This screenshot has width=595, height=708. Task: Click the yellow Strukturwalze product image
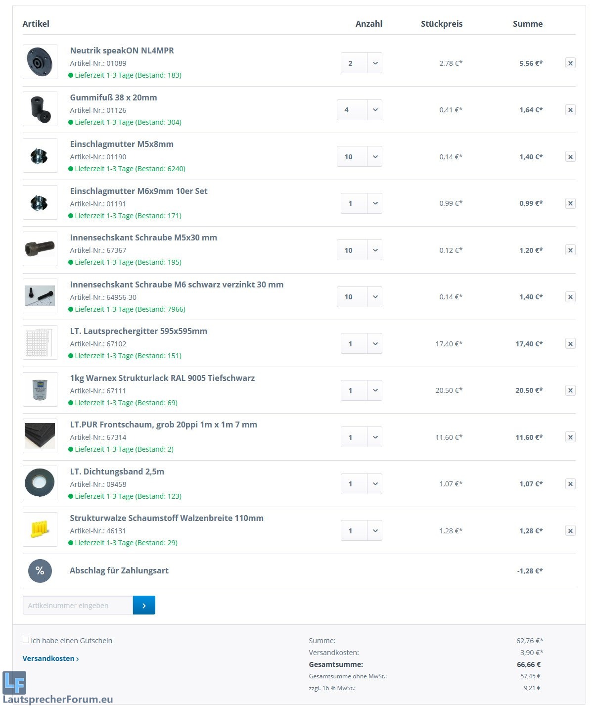40,529
